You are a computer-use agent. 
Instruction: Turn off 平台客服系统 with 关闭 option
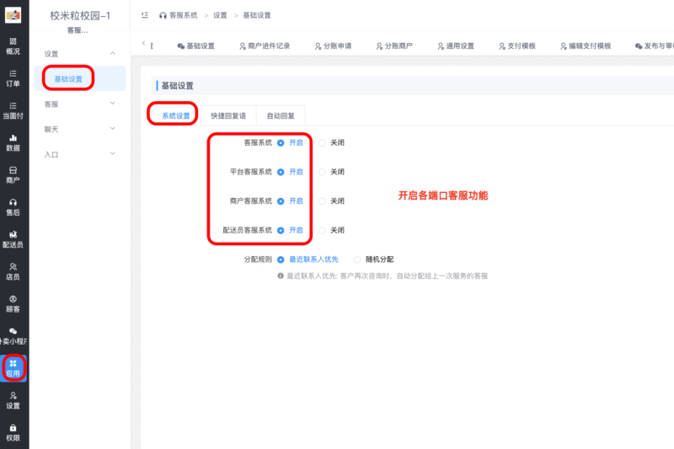(x=322, y=172)
